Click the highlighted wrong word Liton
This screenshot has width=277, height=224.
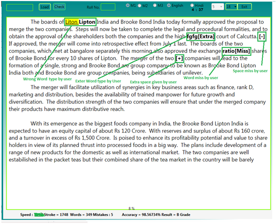pyautogui.click(x=72, y=22)
